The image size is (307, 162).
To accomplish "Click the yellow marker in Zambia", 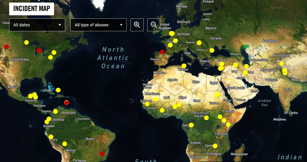I will [215, 146].
